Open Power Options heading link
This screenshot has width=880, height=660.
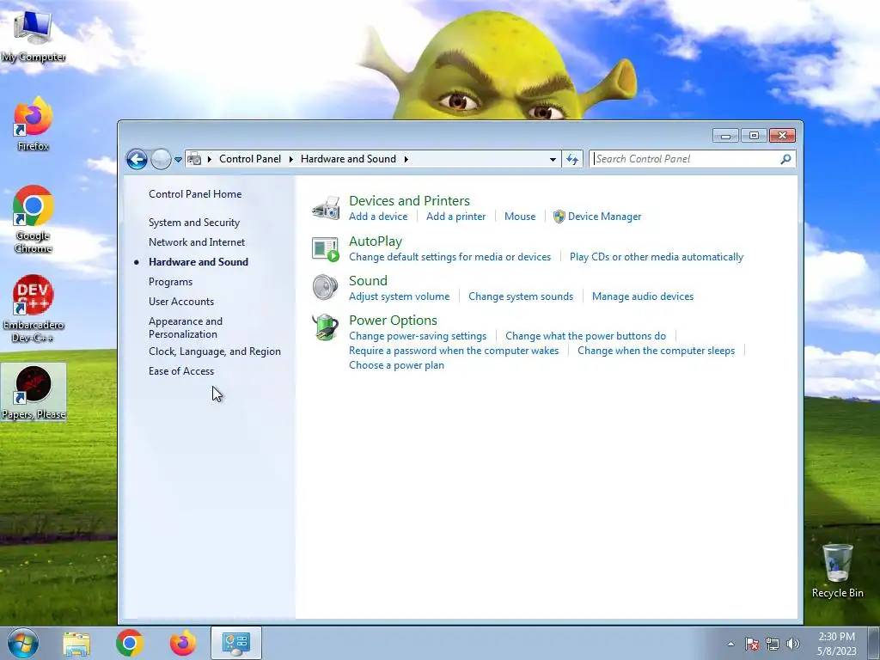(393, 320)
